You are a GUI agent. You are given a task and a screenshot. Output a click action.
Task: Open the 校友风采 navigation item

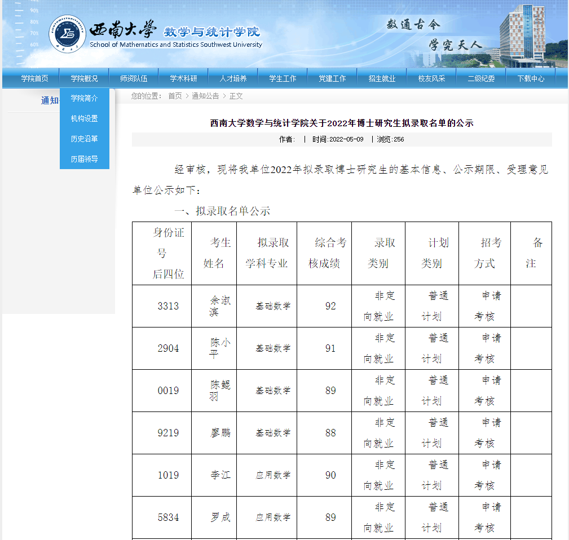point(432,78)
